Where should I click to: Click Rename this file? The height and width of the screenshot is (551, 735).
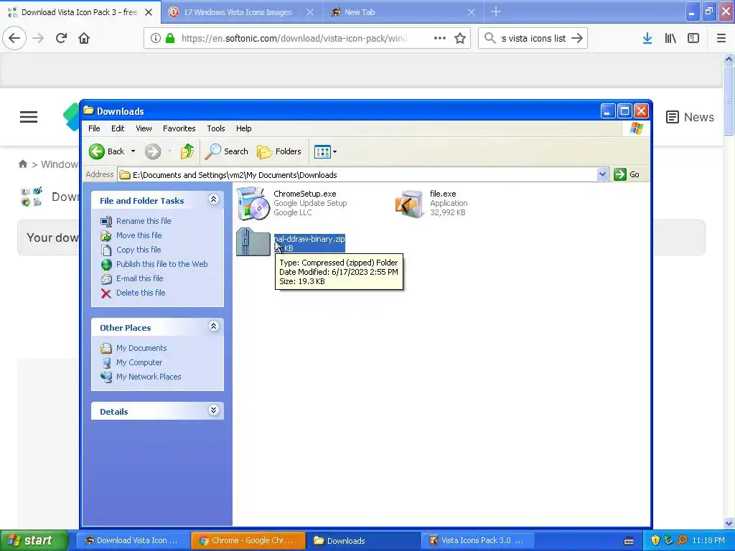pos(144,221)
